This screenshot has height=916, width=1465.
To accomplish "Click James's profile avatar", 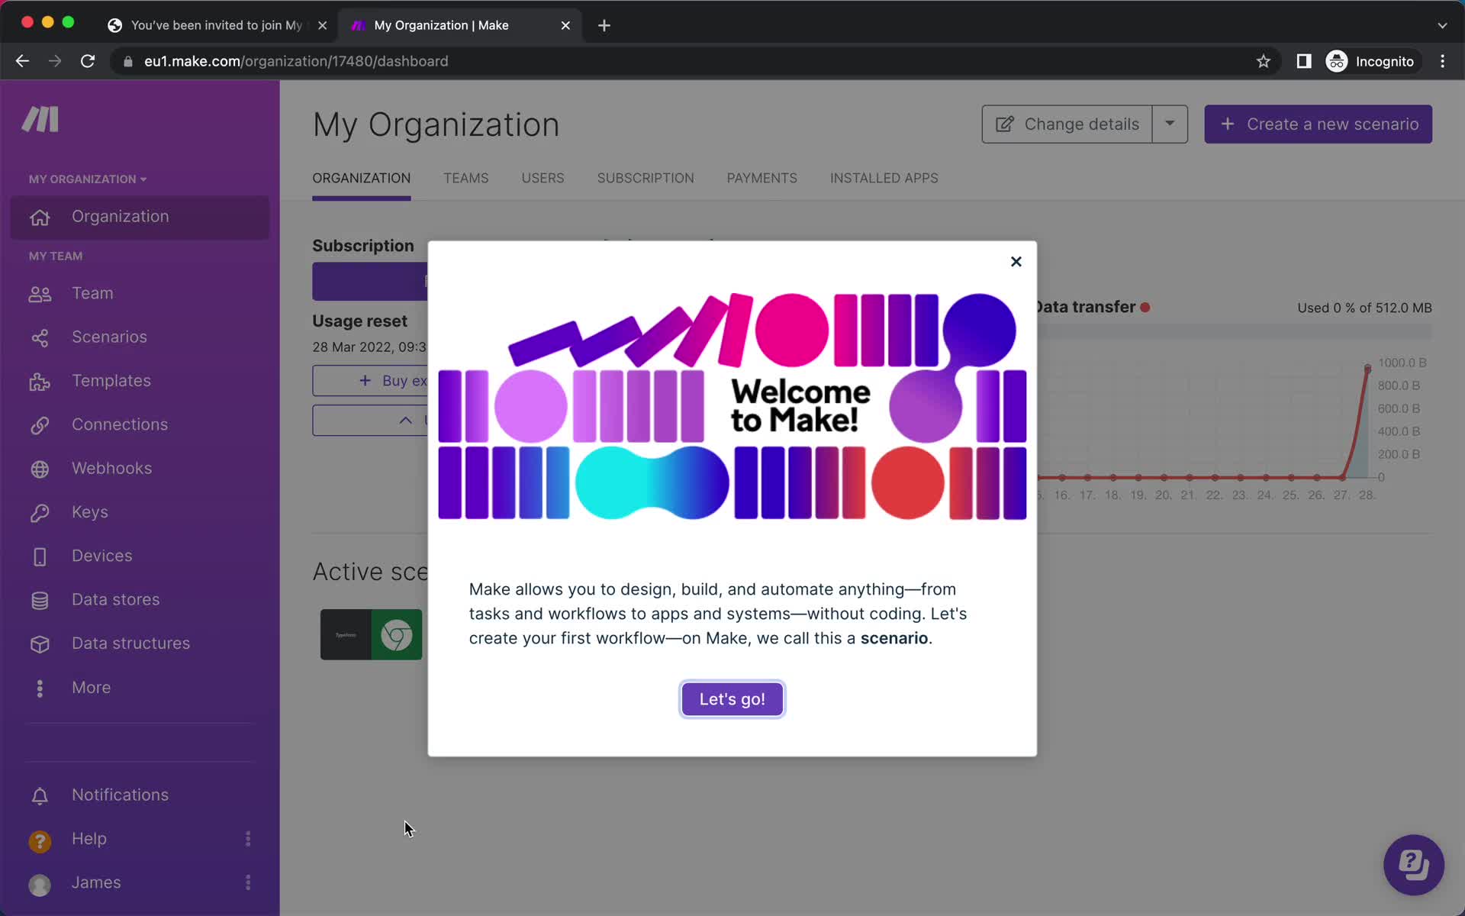I will click(x=40, y=884).
